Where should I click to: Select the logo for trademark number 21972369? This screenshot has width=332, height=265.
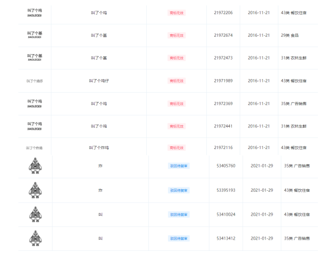pos(35,103)
